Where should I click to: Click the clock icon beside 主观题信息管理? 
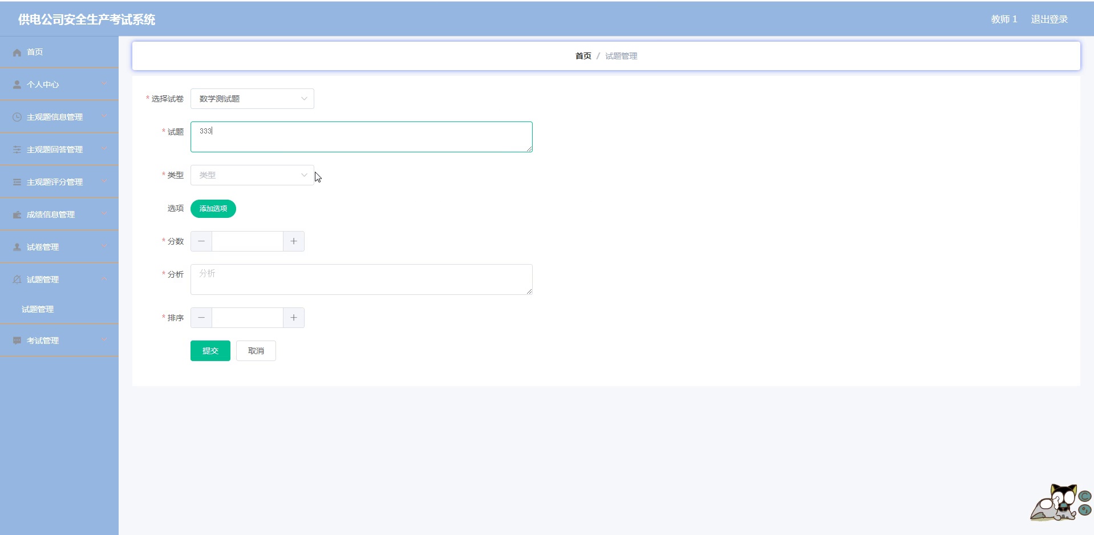[x=17, y=117]
